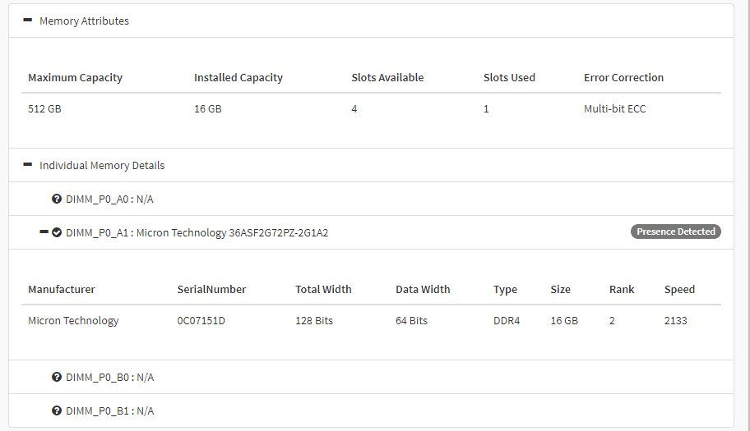Click the Memory Attributes heading text

[x=84, y=21]
